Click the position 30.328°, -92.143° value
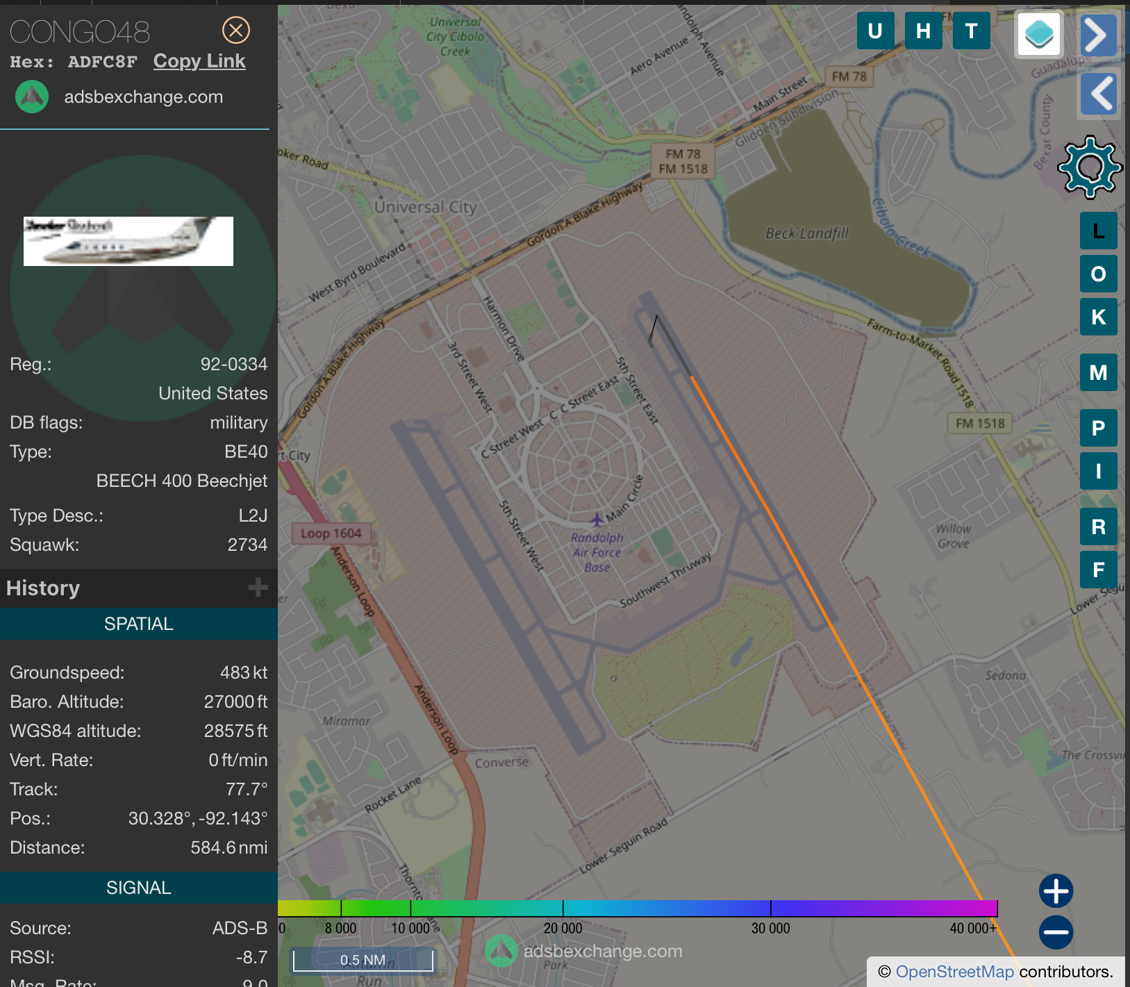The width and height of the screenshot is (1130, 987). (198, 818)
